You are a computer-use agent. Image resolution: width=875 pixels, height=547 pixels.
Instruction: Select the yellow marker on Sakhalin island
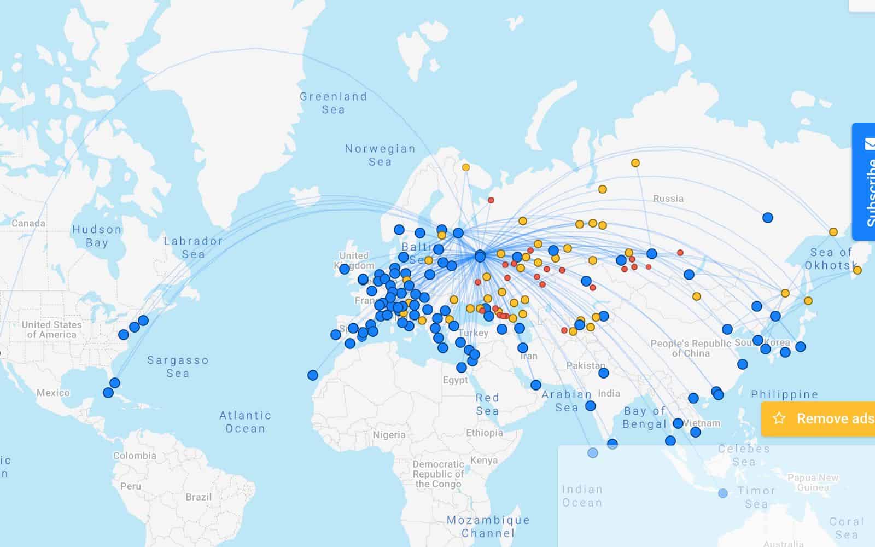[808, 301]
